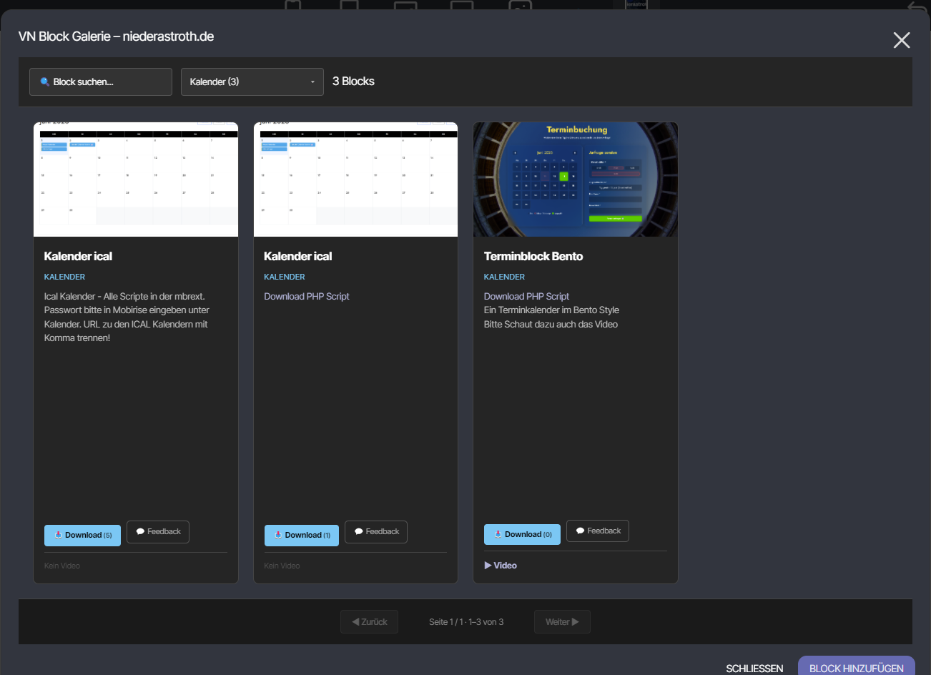The width and height of the screenshot is (931, 675).
Task: Click the Seite 1 / 1 page indicator
Action: [x=466, y=622]
